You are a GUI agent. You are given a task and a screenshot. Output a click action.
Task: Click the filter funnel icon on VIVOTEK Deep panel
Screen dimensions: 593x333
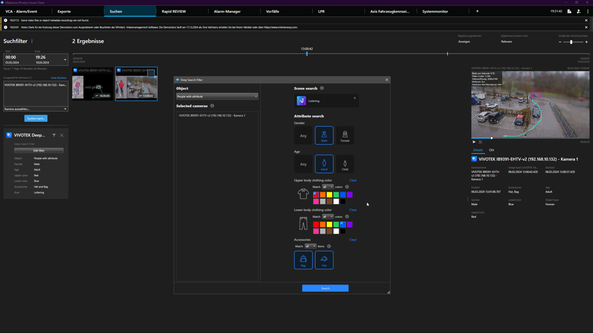pyautogui.click(x=54, y=135)
